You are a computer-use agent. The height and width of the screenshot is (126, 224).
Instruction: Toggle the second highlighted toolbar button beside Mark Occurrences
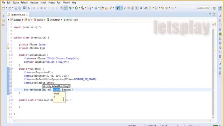121,8
